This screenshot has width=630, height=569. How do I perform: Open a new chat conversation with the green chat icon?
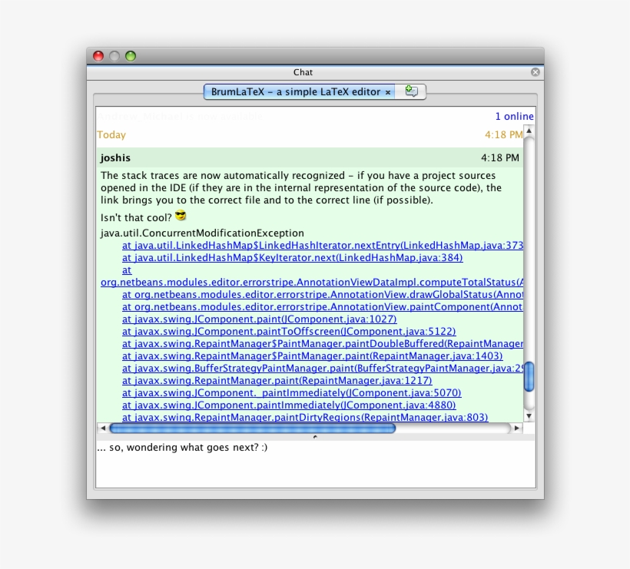[x=411, y=91]
